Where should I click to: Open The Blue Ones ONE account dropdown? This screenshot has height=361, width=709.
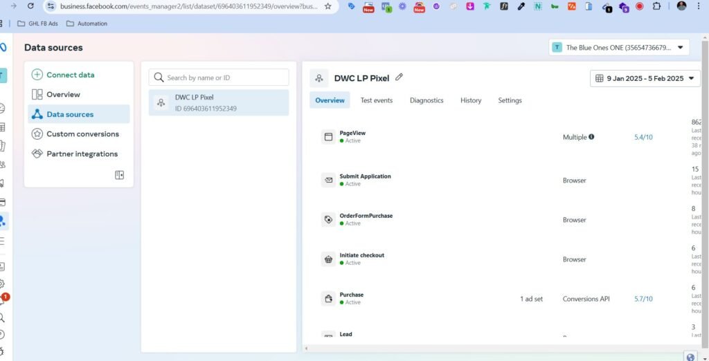[619, 48]
